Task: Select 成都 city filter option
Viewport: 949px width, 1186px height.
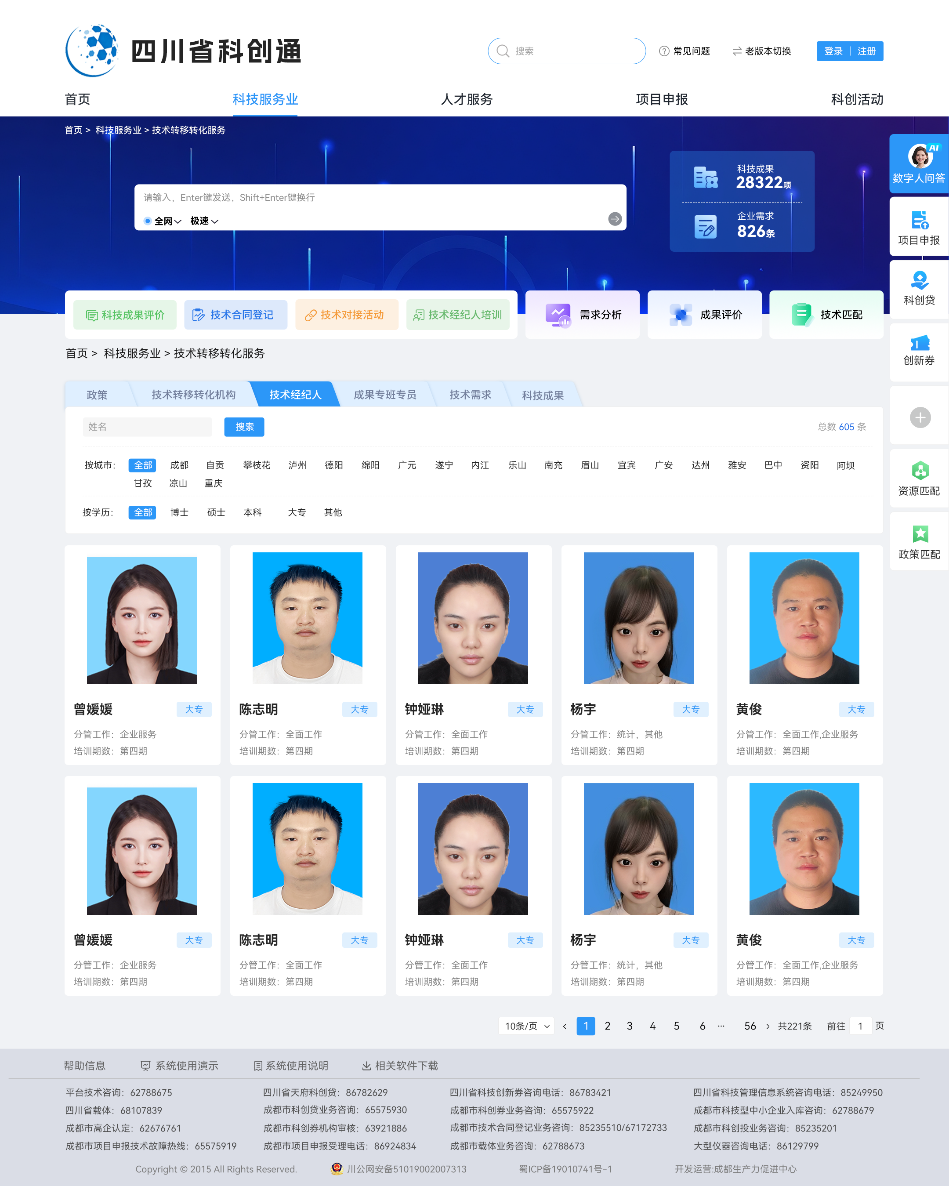Action: [x=179, y=465]
